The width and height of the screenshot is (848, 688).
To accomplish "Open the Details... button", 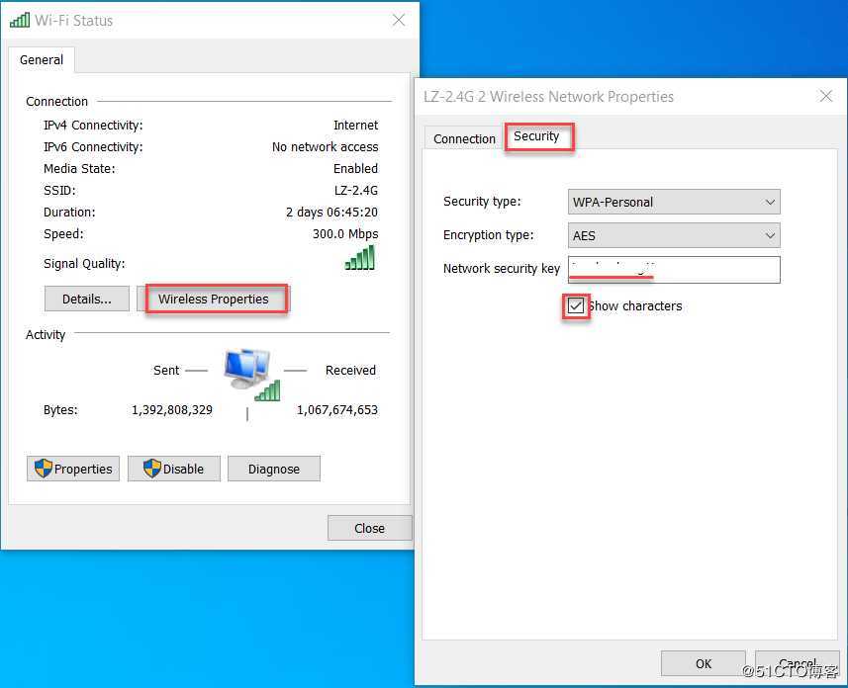I will (x=87, y=299).
